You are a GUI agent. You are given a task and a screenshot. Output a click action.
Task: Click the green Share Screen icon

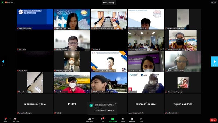[x=113, y=119]
